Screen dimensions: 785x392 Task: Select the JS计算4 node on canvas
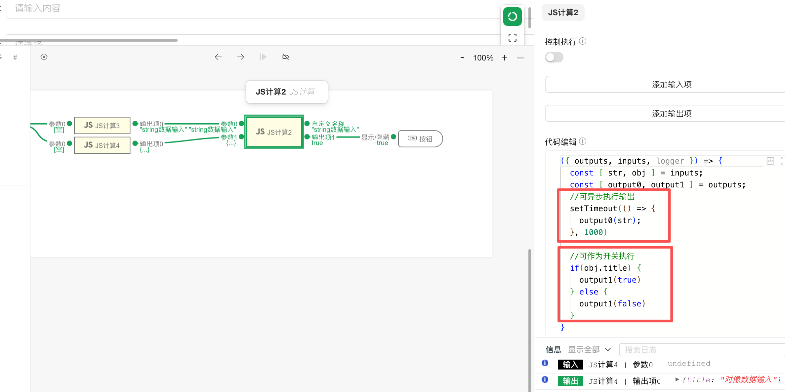102,145
